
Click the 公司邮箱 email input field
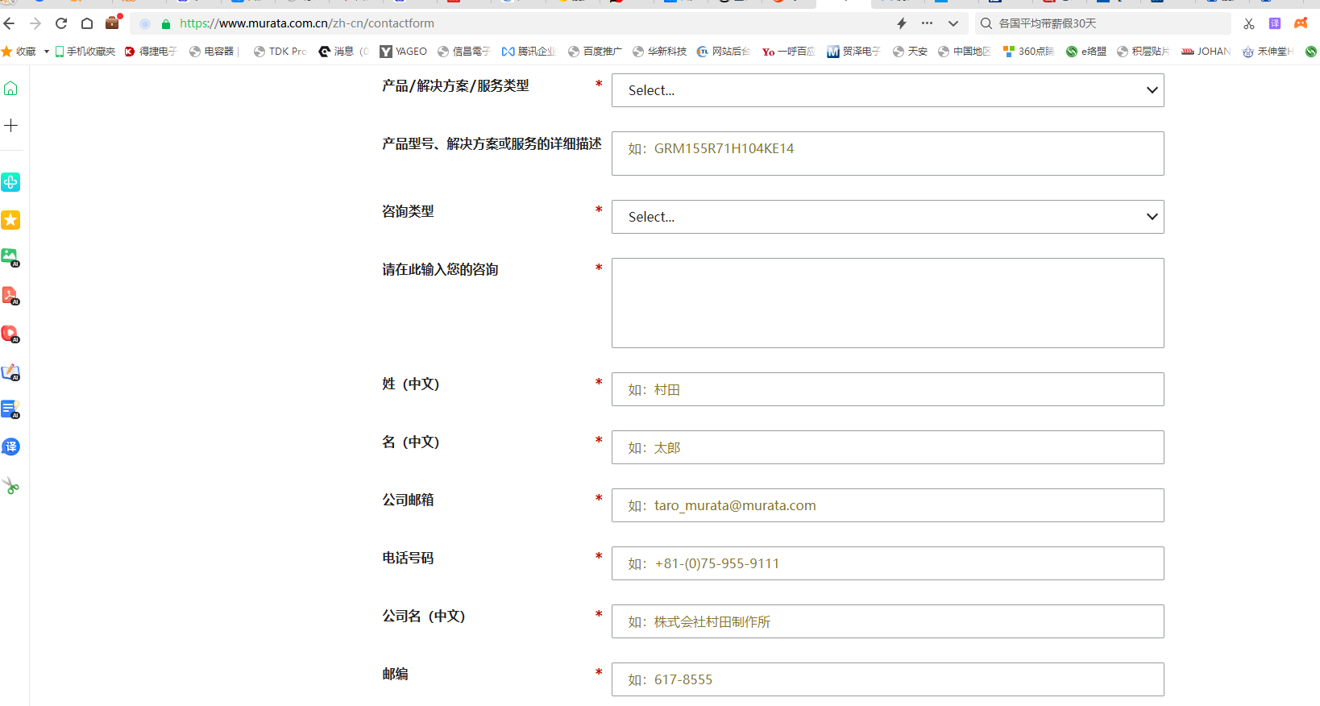(x=887, y=505)
